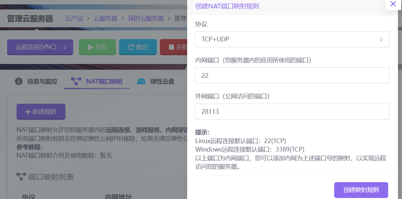Screen dimensions: 402x199
Task: Click the network icon beside 端口映射列表
Action: [21, 176]
